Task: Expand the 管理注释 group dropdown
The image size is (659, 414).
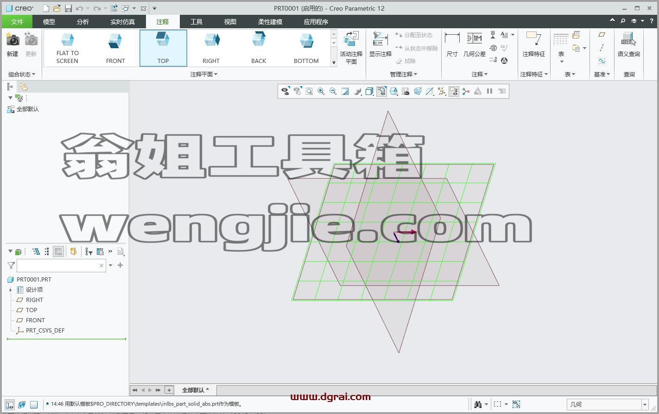Action: 404,74
